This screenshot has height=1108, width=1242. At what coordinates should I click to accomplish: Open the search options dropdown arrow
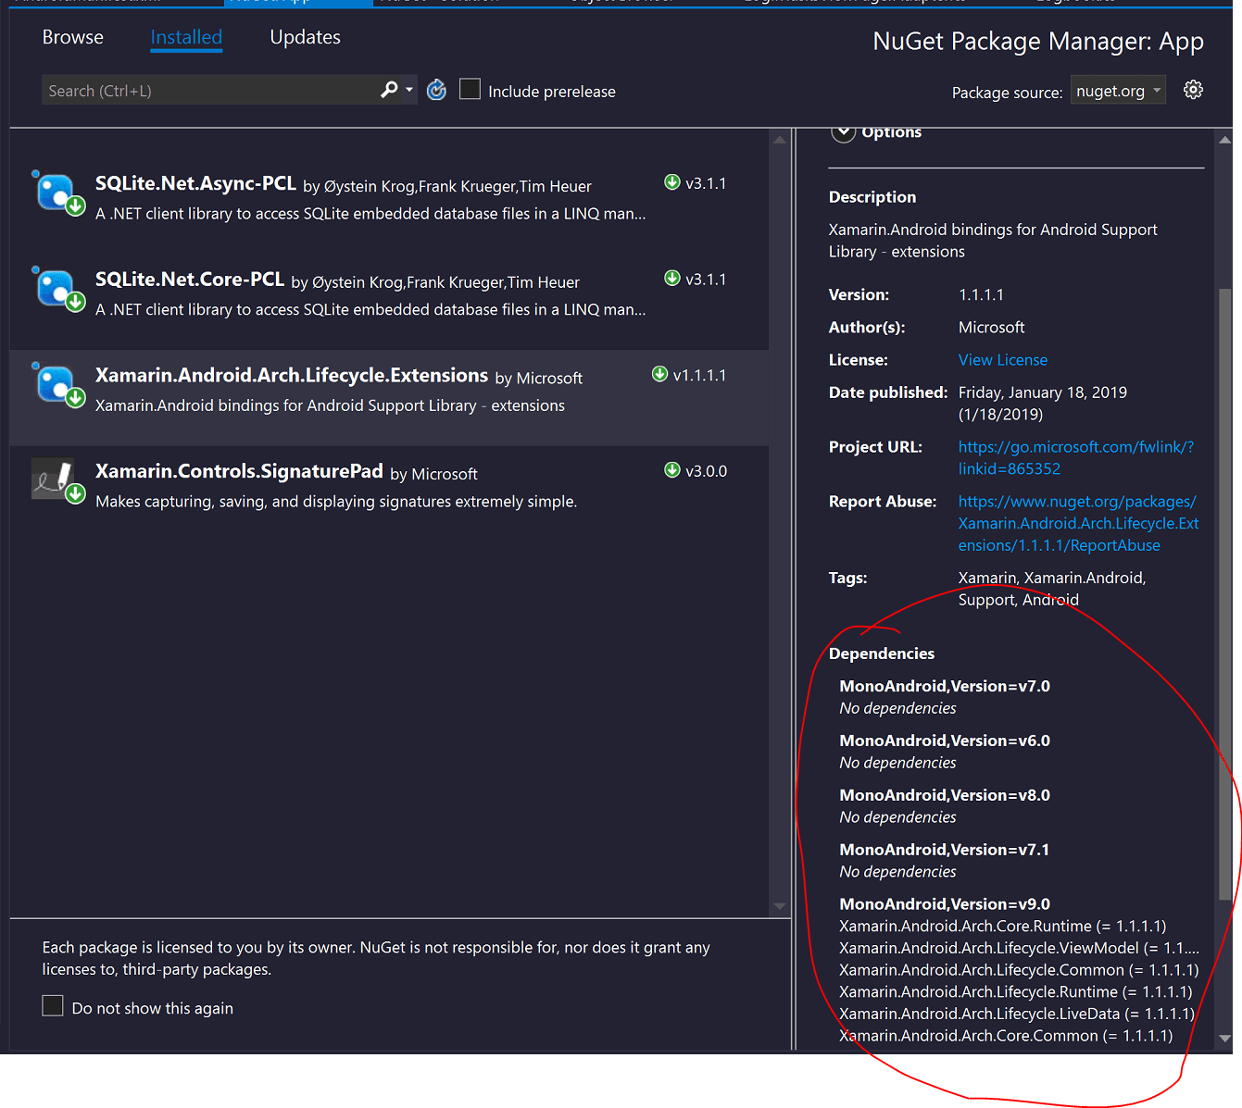[x=409, y=90]
